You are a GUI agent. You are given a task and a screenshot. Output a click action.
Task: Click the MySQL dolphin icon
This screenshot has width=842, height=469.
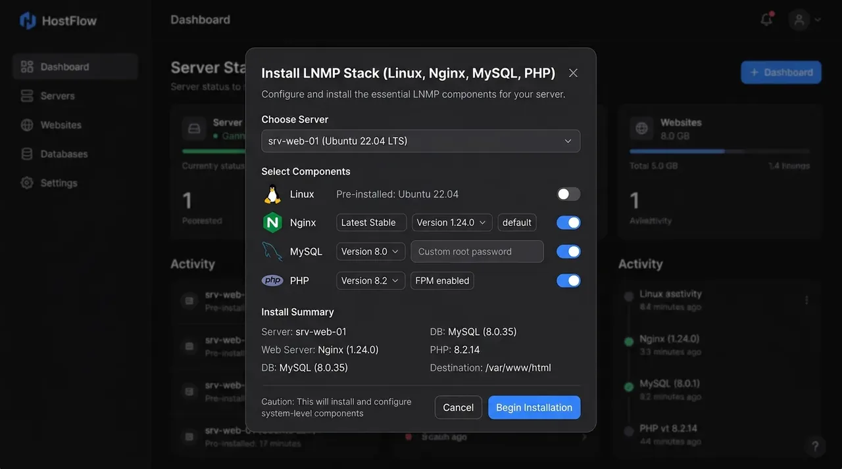click(272, 252)
